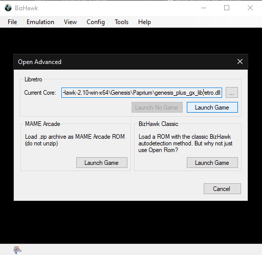Browse for a Libretro core with the ellipsis button
Viewport: 262px width, 255px height.
[232, 93]
